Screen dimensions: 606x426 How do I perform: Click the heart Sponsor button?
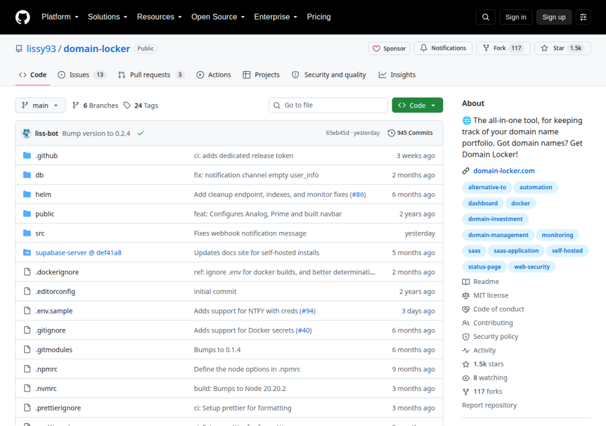pyautogui.click(x=389, y=49)
